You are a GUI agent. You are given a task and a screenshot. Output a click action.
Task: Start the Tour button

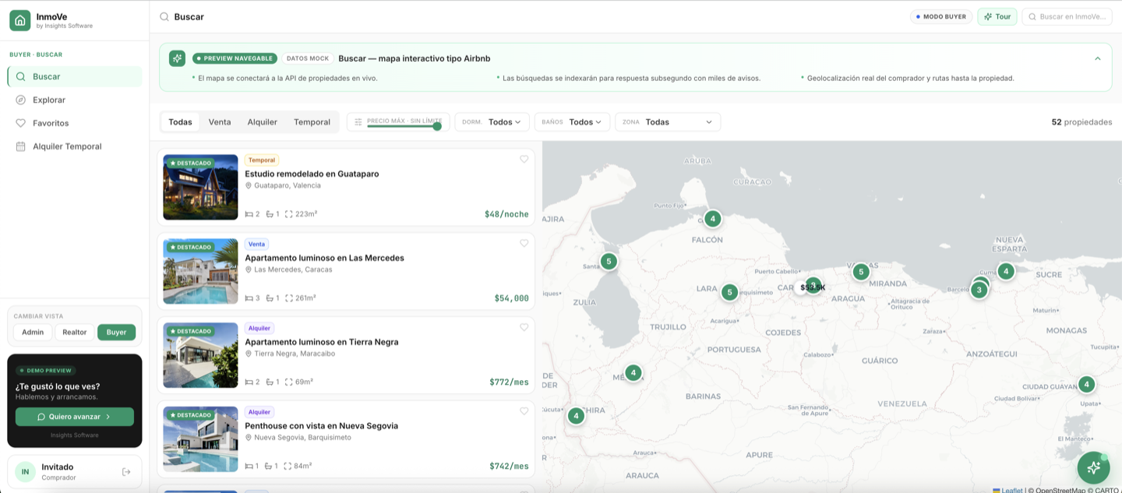(x=997, y=16)
